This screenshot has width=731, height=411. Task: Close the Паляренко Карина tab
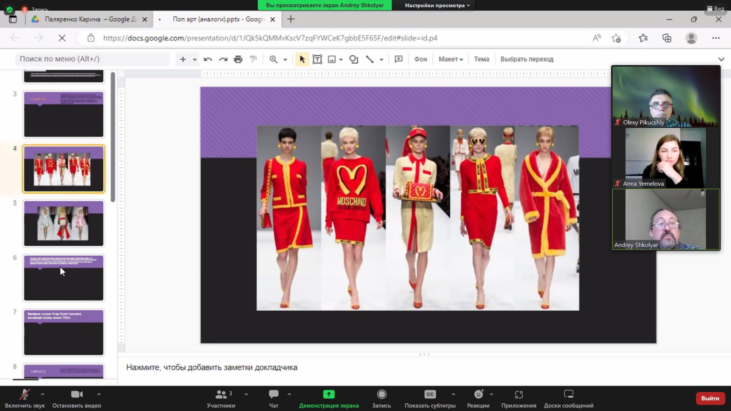pos(144,19)
